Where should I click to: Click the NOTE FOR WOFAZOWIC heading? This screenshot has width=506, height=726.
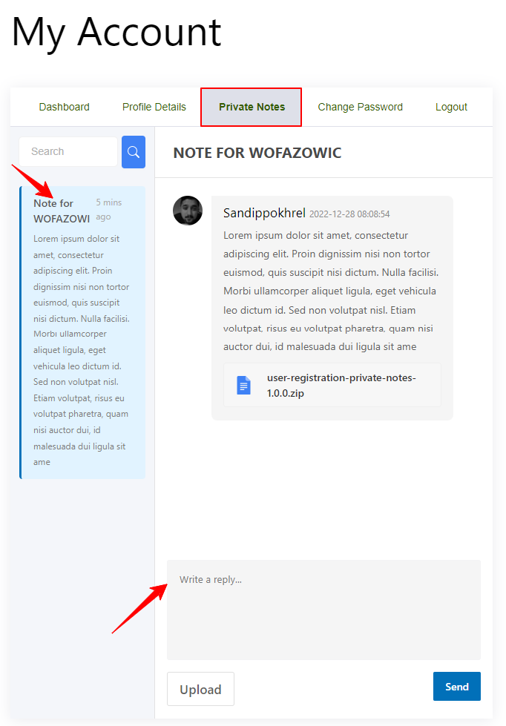[x=257, y=153]
